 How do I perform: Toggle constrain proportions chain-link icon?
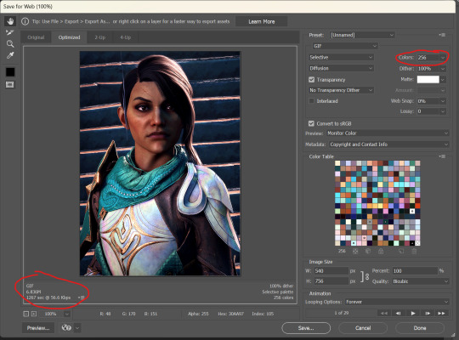click(365, 276)
